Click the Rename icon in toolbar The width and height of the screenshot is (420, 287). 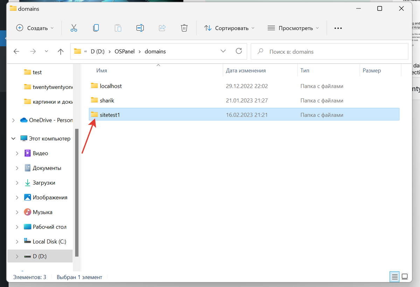pos(140,28)
